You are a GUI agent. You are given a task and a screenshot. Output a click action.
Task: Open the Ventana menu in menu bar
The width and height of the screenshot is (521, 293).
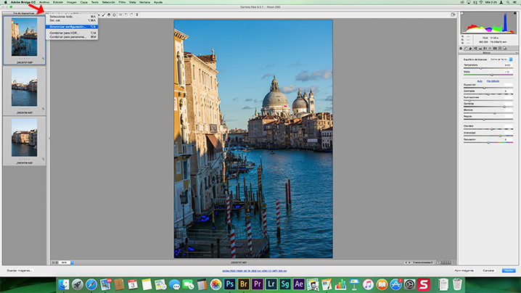click(x=144, y=2)
